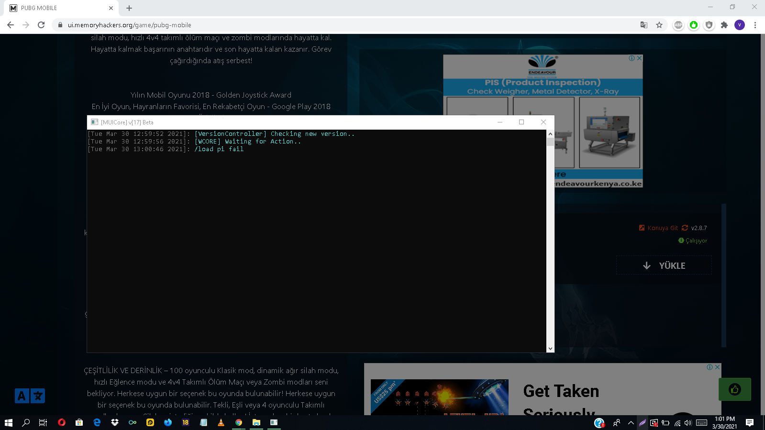Click the MUICore console title icon
The image size is (765, 430).
[94, 122]
